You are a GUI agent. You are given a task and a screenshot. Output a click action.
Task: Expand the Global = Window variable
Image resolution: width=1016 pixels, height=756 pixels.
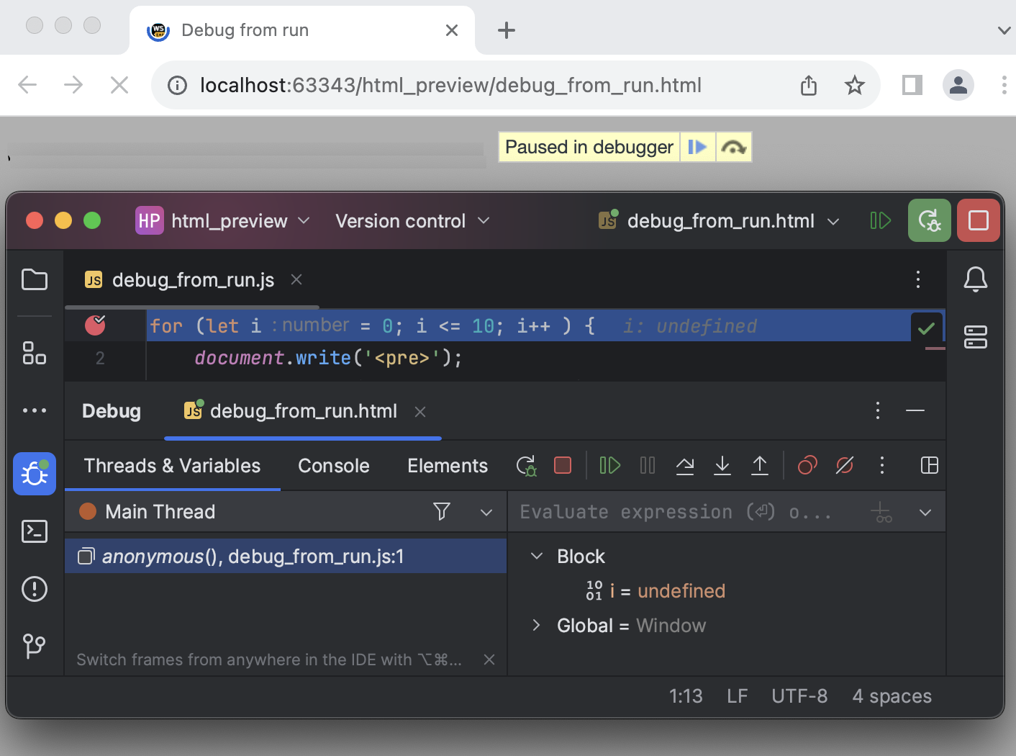click(535, 625)
